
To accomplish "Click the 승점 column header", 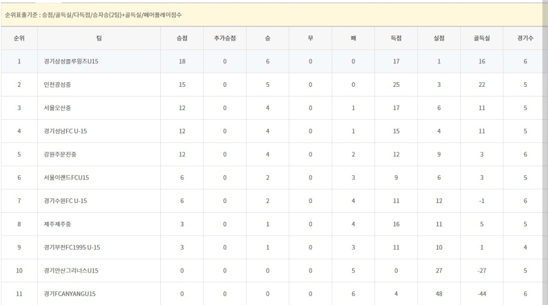I will [182, 38].
